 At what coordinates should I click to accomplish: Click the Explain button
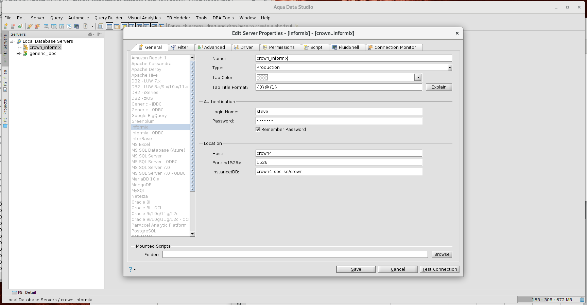click(438, 87)
